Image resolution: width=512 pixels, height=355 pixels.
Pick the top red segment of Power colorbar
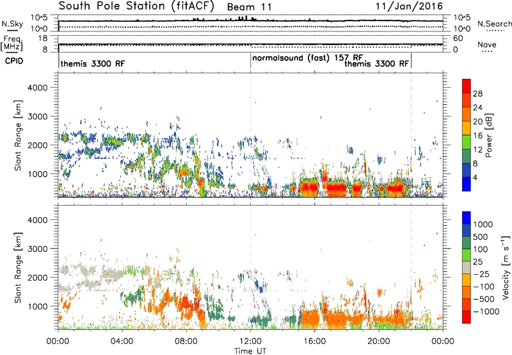click(x=467, y=86)
